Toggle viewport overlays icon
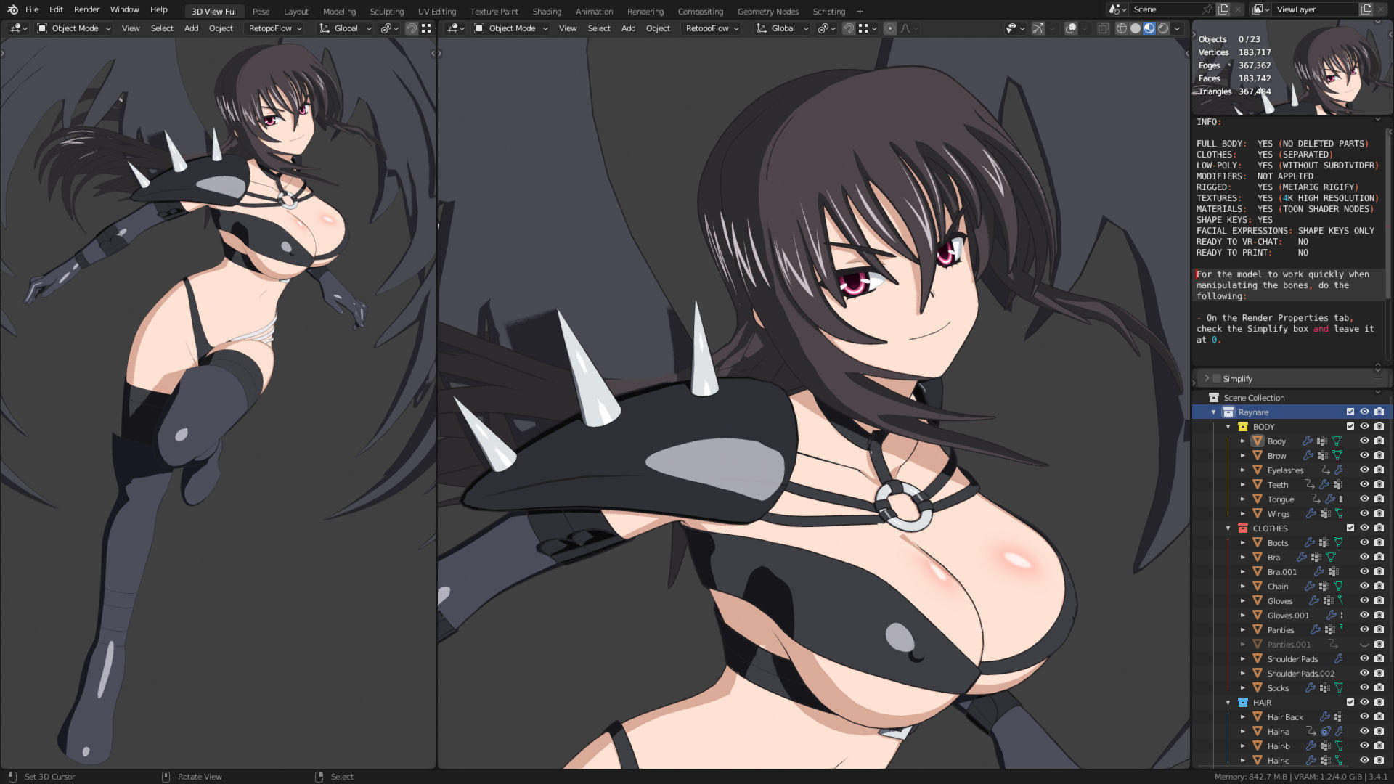The width and height of the screenshot is (1394, 784). tap(1070, 28)
